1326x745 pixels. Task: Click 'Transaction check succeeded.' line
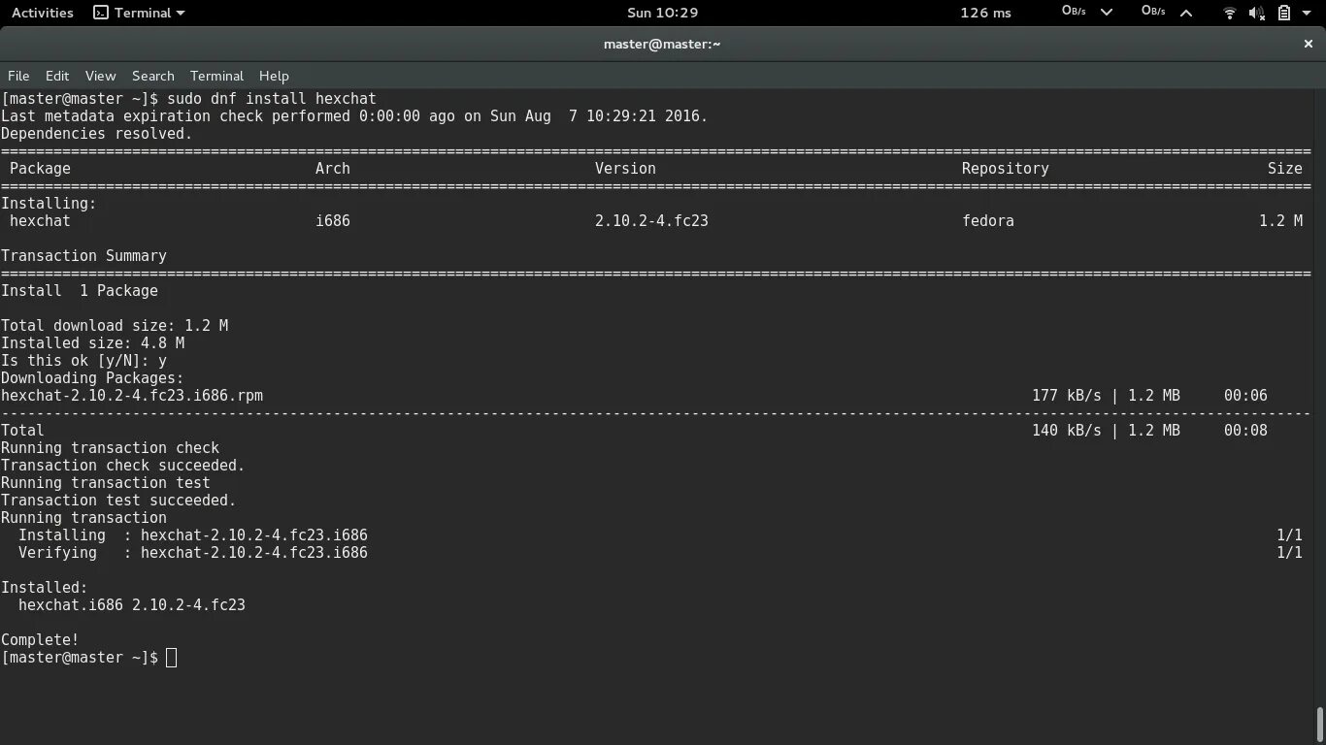coord(122,466)
